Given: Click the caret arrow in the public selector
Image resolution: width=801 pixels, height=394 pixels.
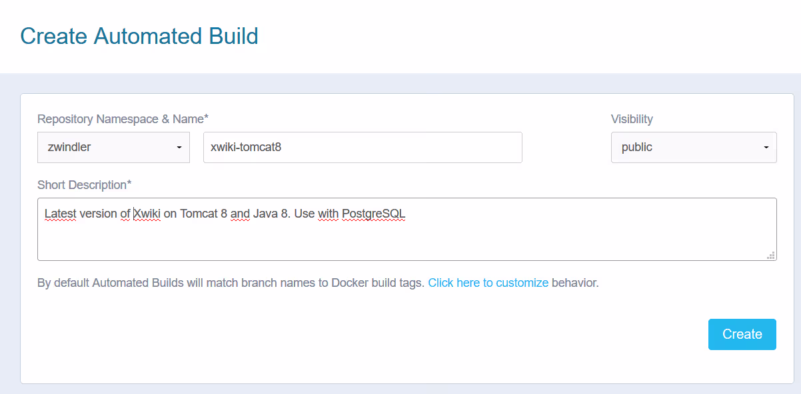Looking at the screenshot, I should tap(766, 148).
